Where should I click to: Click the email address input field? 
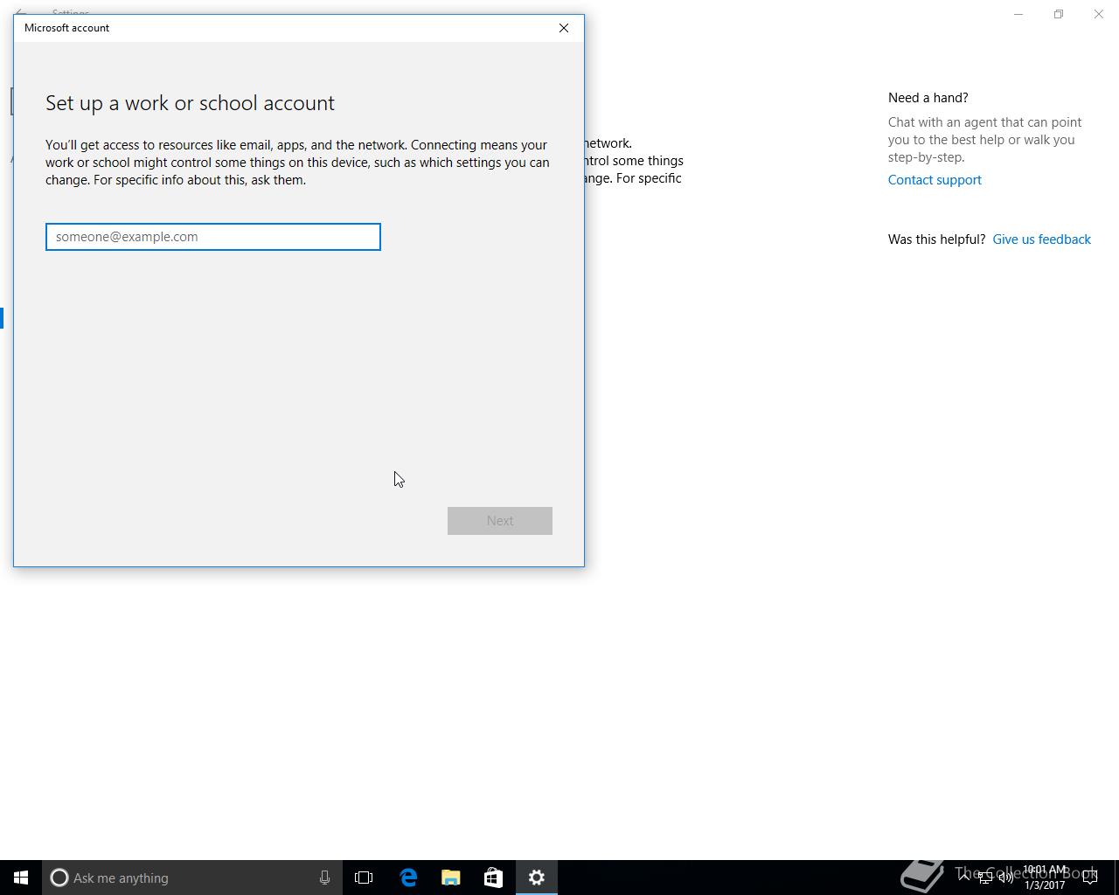tap(213, 237)
